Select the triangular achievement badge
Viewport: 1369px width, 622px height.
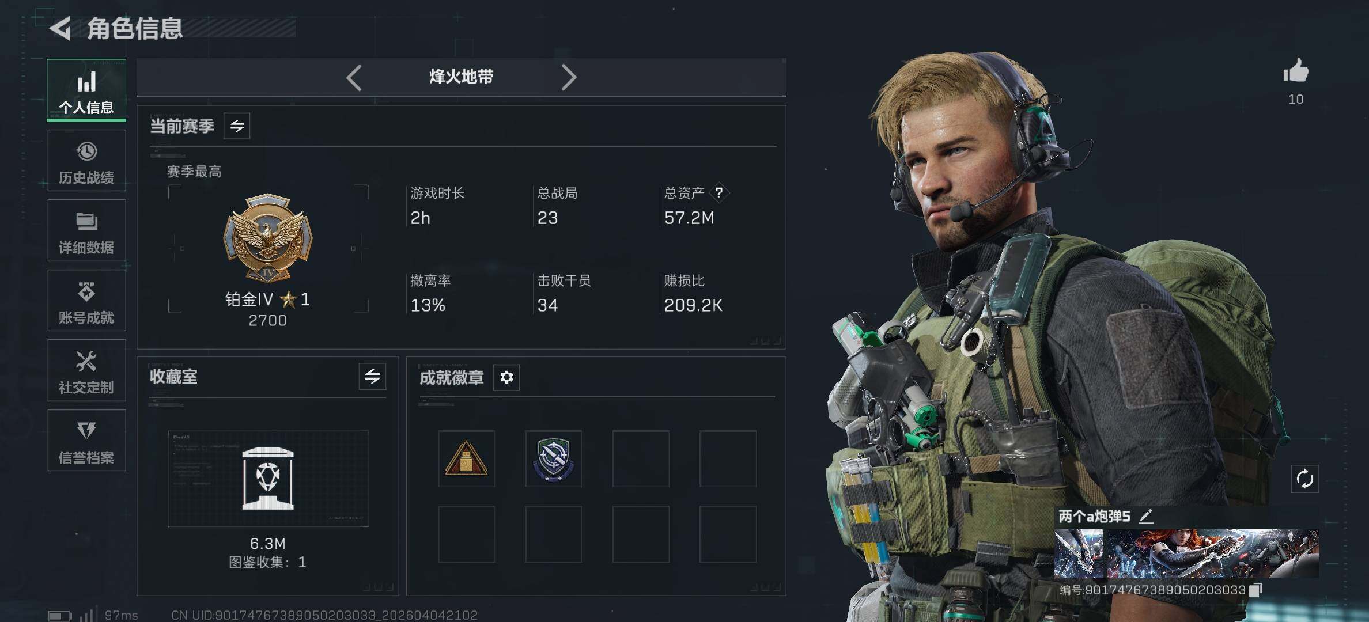tap(466, 458)
